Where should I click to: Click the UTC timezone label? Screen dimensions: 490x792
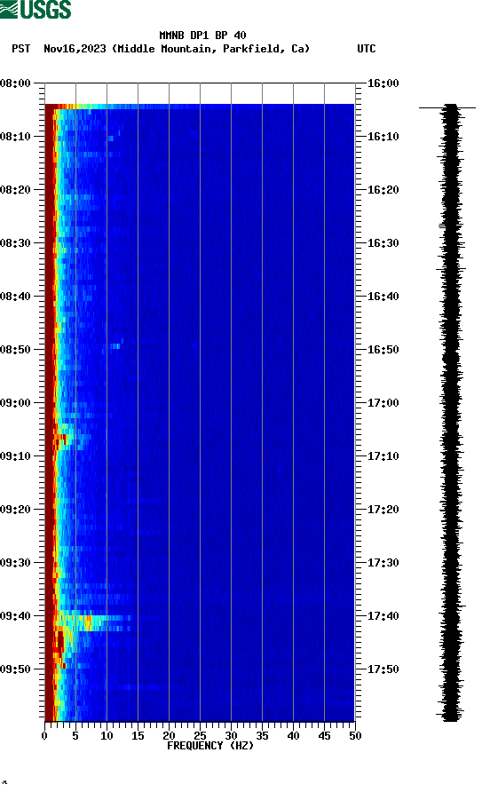coord(367,49)
